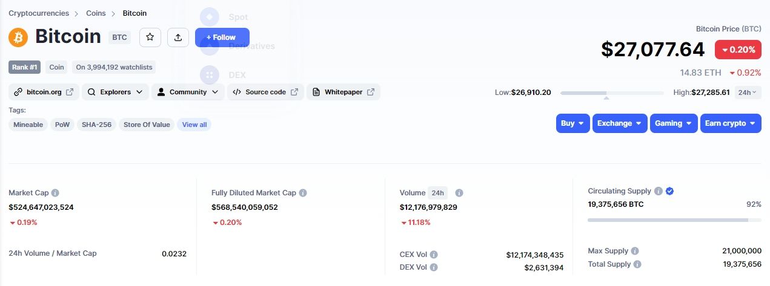Click the Bitcoin breadcrumb item
Screen dimensions: 770x286
(134, 13)
